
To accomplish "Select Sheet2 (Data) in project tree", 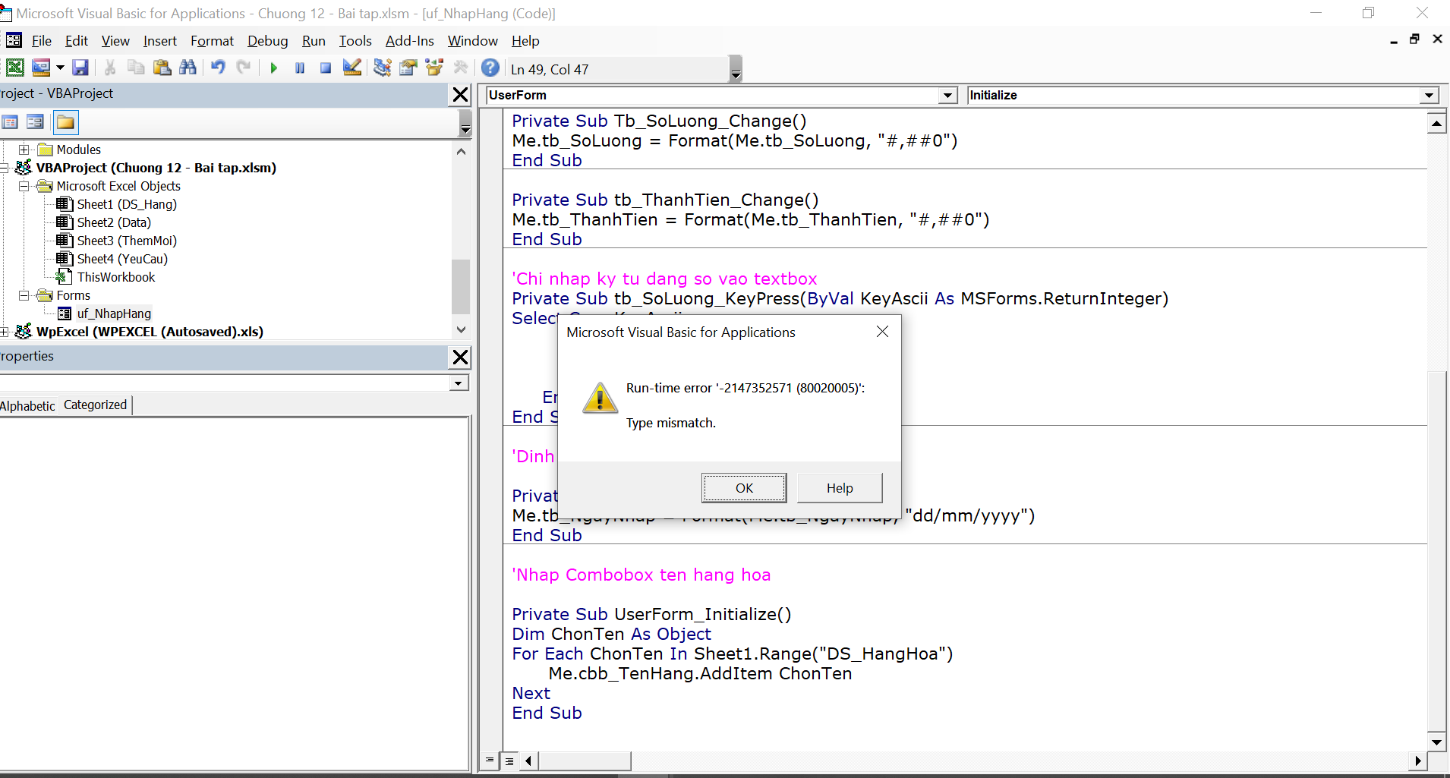I will pyautogui.click(x=114, y=222).
